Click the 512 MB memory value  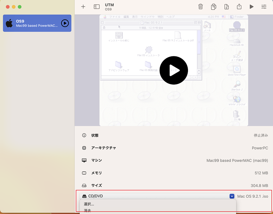(x=261, y=173)
